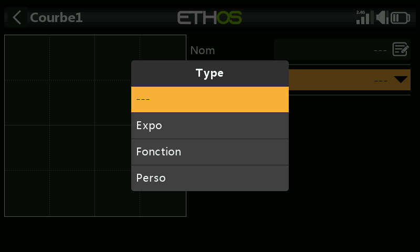Click the '---' value in orange Type field
420x252 pixels.
[381, 80]
